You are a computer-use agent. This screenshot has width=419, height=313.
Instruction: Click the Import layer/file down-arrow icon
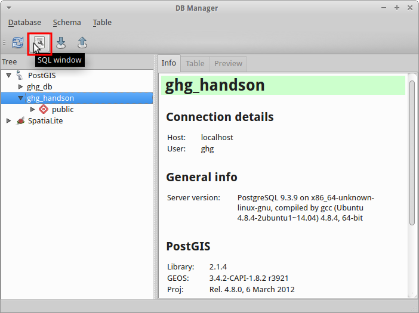tap(61, 43)
